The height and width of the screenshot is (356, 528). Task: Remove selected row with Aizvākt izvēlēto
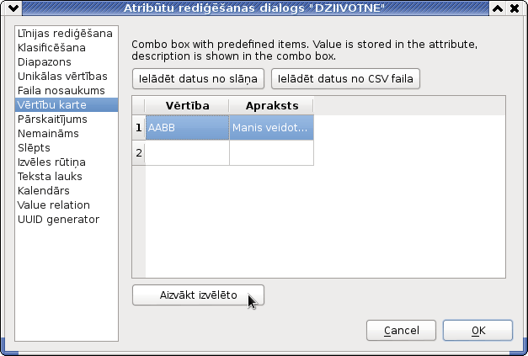pyautogui.click(x=198, y=295)
